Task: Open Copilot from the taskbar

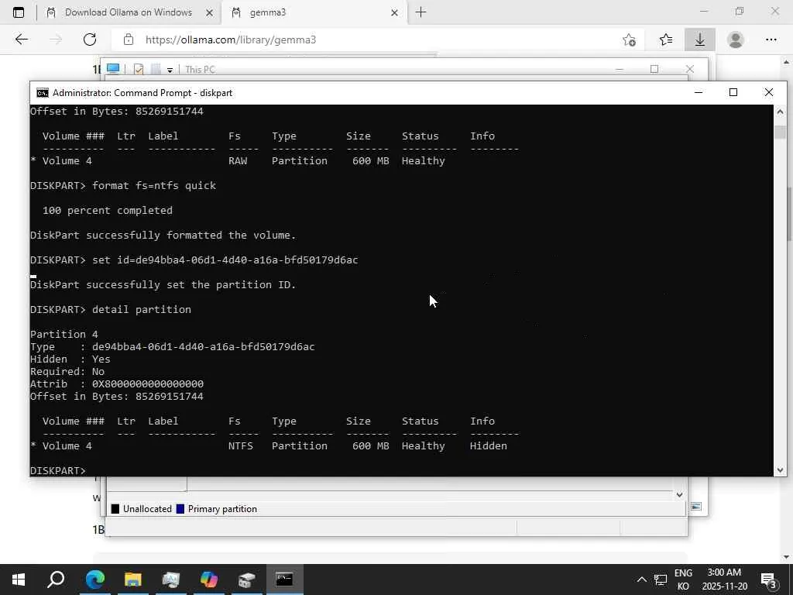Action: coord(209,580)
